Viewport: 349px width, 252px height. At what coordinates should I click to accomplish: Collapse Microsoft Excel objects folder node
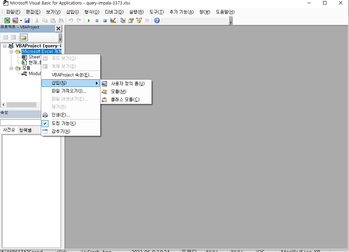coord(11,52)
